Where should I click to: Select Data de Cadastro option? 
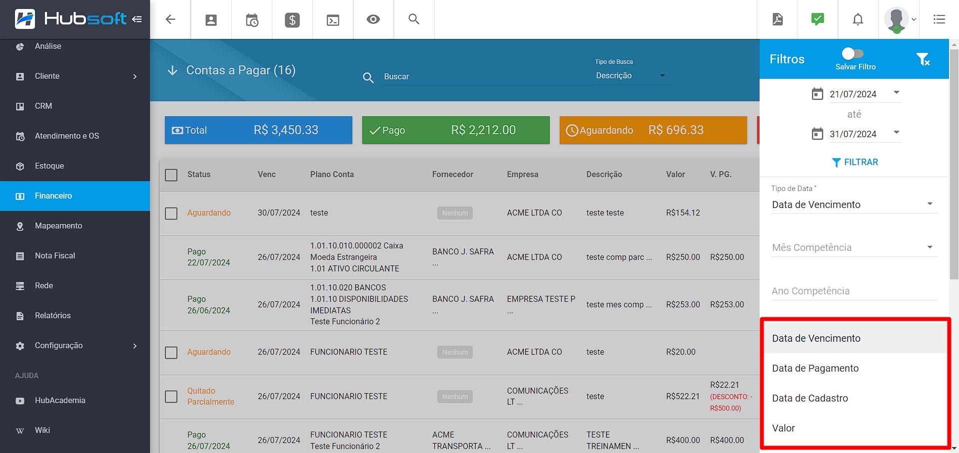tap(854, 398)
